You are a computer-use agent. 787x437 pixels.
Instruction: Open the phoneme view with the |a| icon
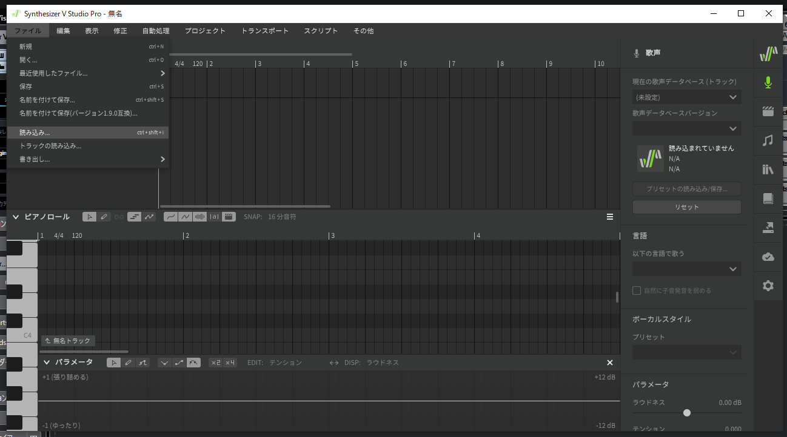click(x=215, y=216)
